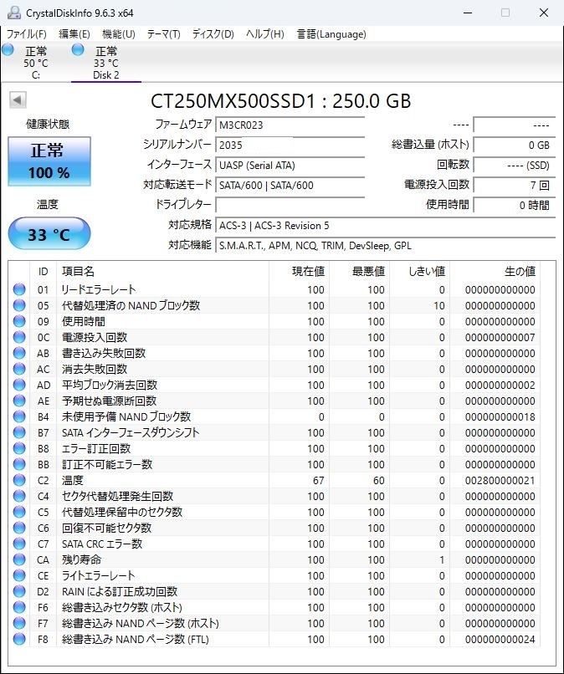This screenshot has width=564, height=674.
Task: Click the 対応規格 field ACS-3 Revision 5
Action: (x=386, y=225)
